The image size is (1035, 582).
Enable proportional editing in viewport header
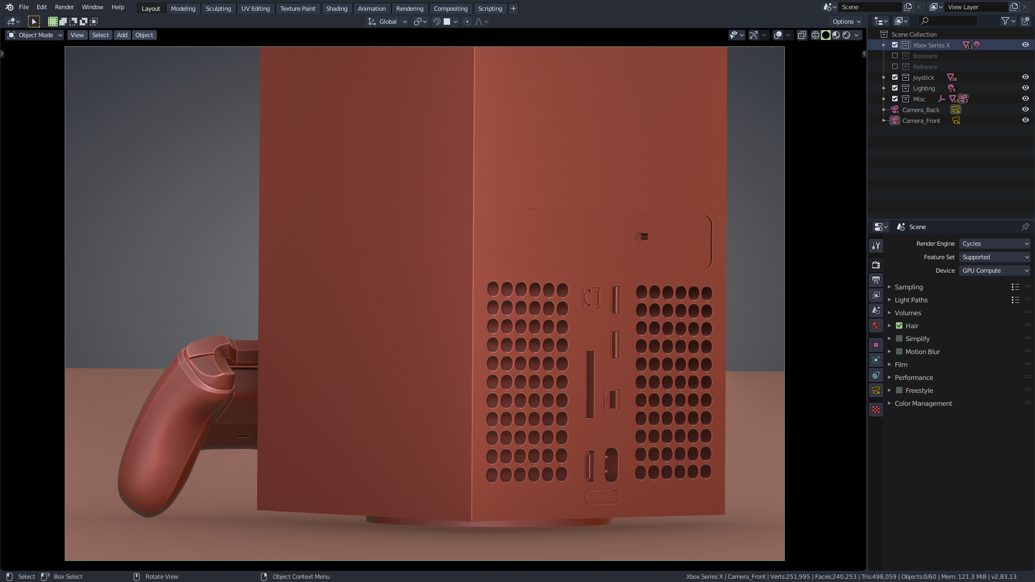(467, 22)
